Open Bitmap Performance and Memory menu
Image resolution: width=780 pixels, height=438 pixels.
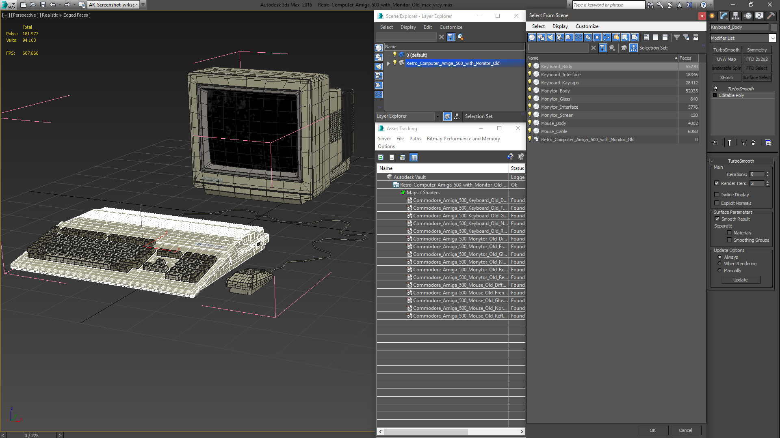(463, 139)
